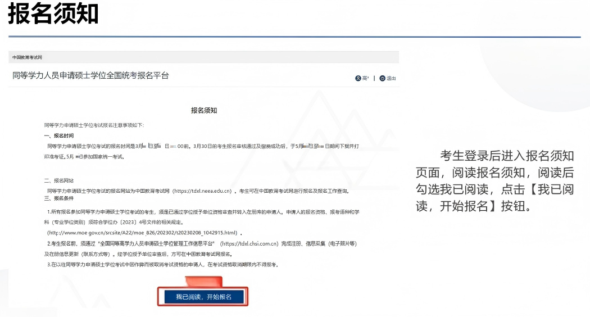Screen dimensions: 590x317
Task: Click the 退出 logout text link
Action: click(x=391, y=79)
